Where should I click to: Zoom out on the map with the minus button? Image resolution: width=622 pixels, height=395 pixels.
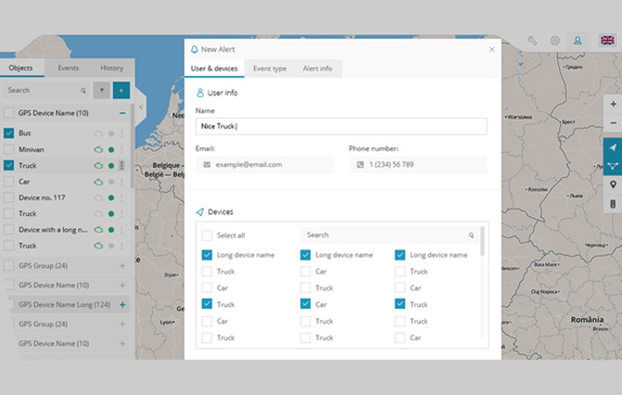point(613,124)
